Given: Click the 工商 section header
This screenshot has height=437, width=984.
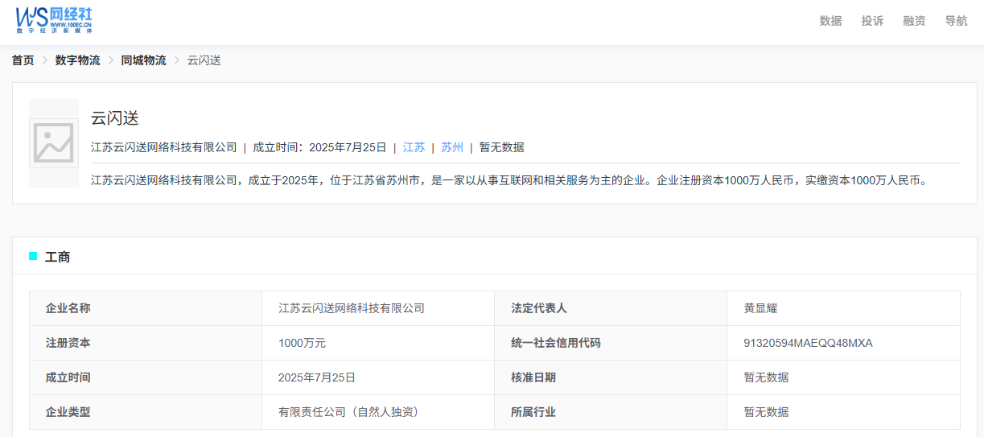Looking at the screenshot, I should pos(57,257).
